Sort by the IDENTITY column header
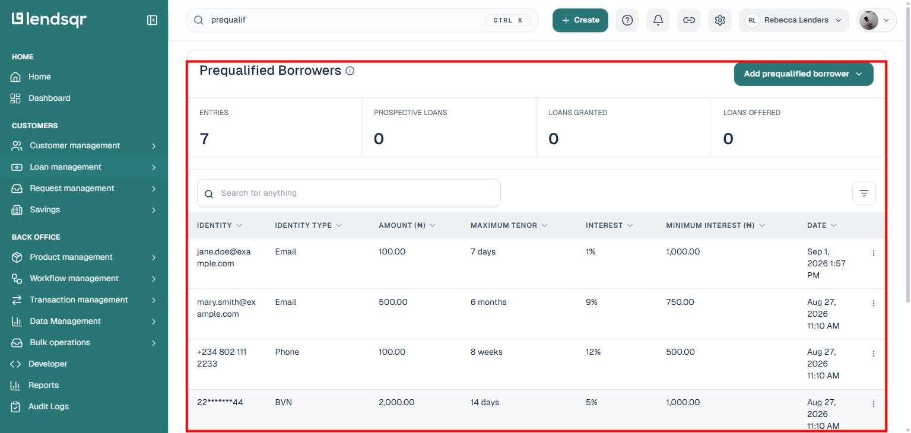The image size is (911, 433). pyautogui.click(x=220, y=225)
